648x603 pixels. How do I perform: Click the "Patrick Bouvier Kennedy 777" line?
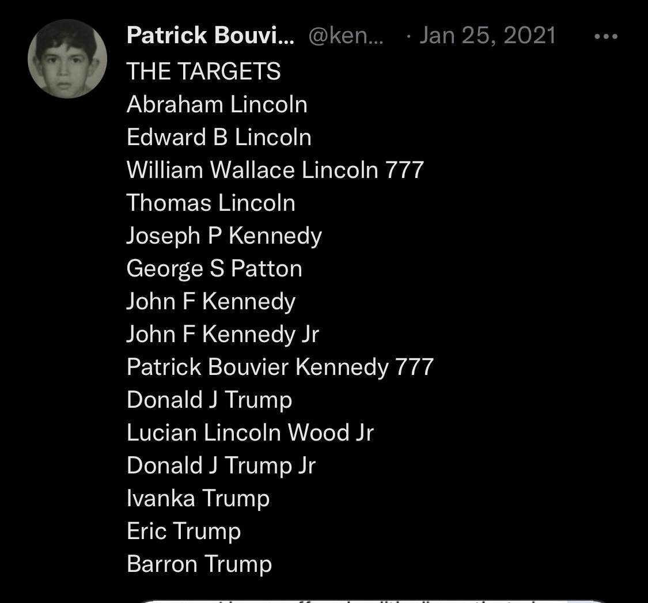coord(280,367)
